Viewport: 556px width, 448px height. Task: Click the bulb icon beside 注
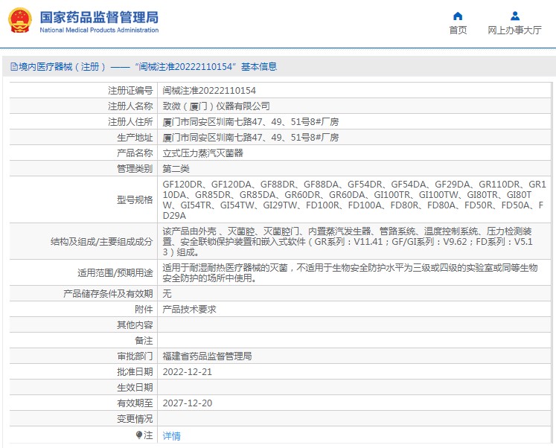coord(139,435)
